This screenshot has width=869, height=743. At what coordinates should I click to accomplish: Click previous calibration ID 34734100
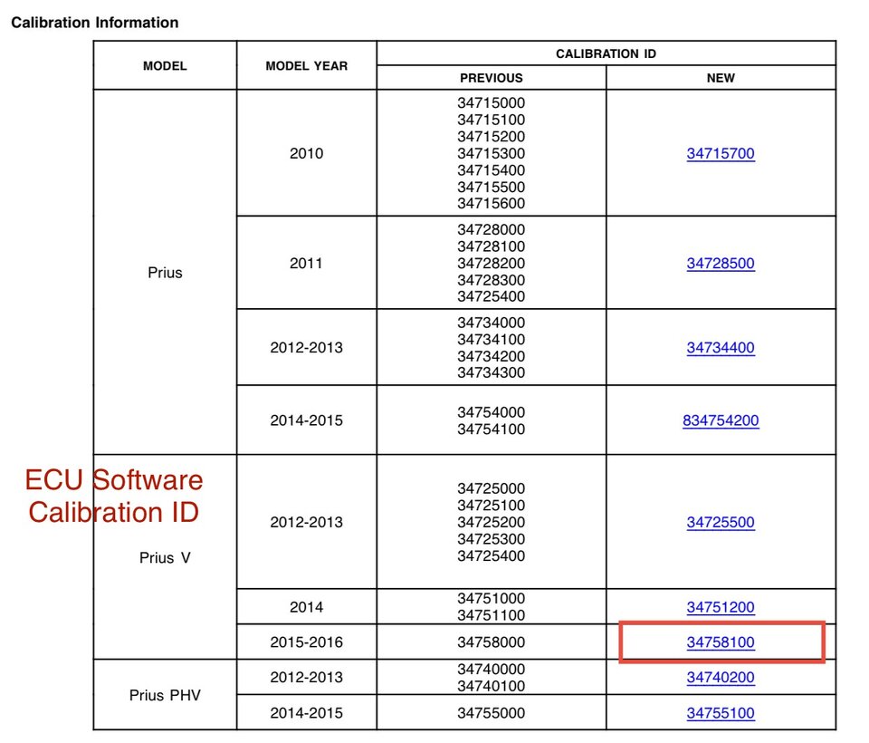tap(491, 340)
